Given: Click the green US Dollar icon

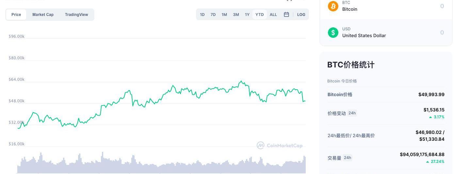Looking at the screenshot, I should (x=333, y=32).
